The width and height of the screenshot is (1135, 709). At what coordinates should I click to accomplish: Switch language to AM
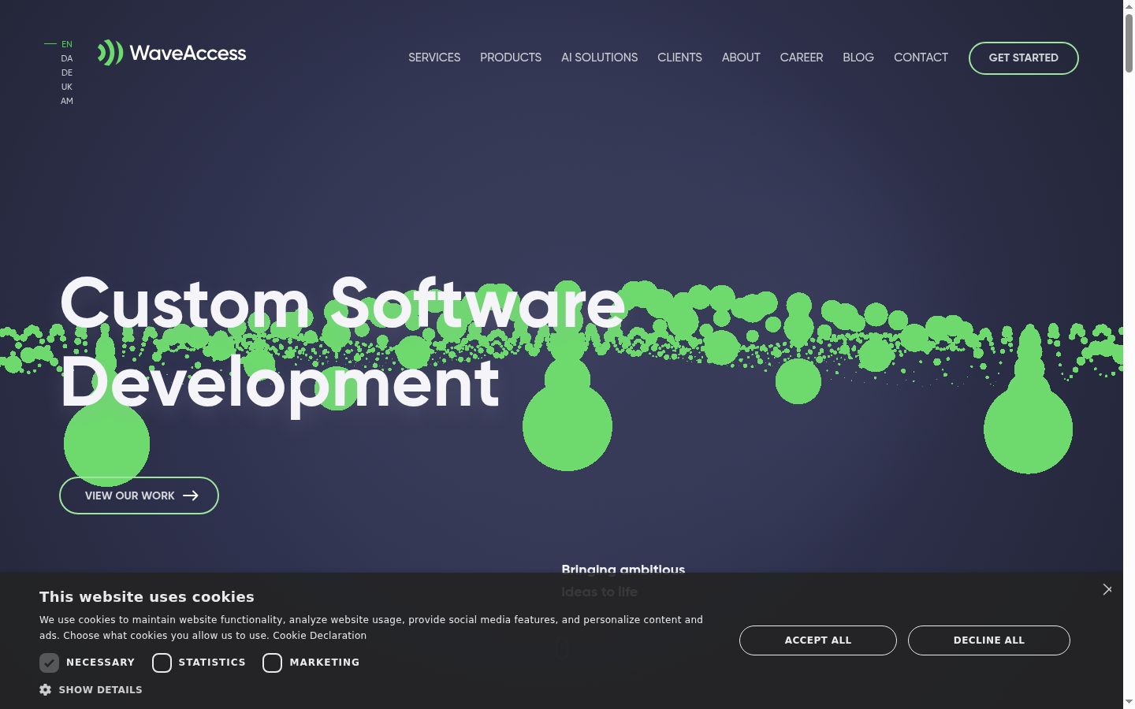67,101
